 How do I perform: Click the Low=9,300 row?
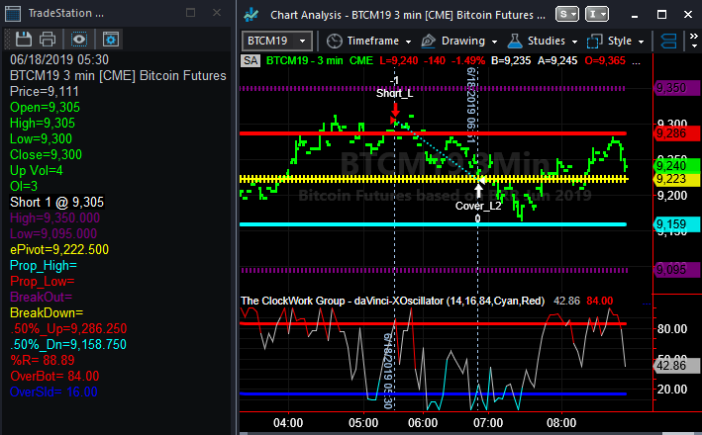coord(41,139)
